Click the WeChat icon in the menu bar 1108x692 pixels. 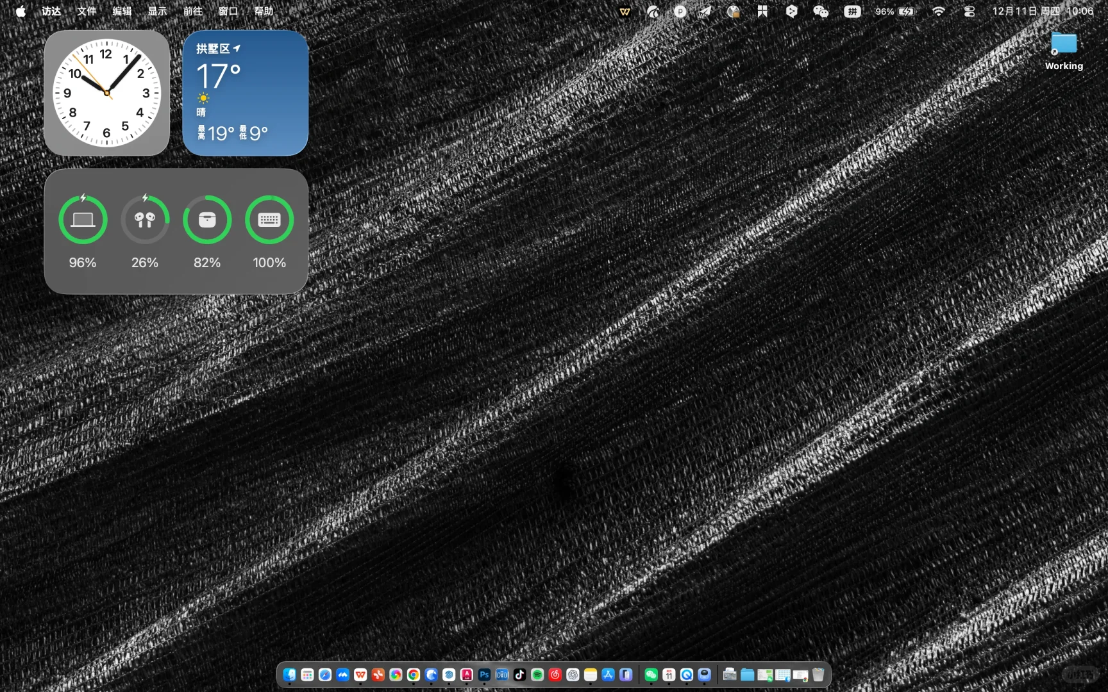[x=821, y=12]
